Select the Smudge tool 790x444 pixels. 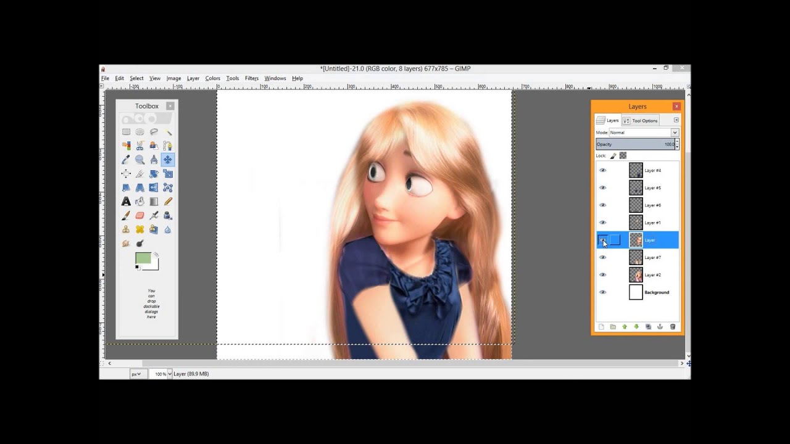point(126,244)
